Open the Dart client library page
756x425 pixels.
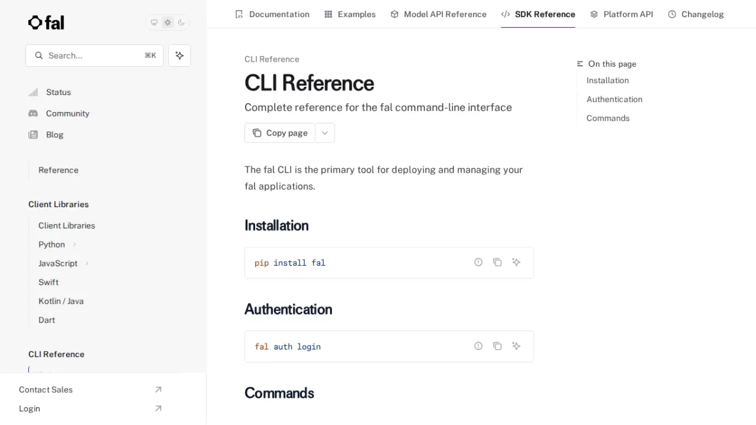(x=47, y=320)
